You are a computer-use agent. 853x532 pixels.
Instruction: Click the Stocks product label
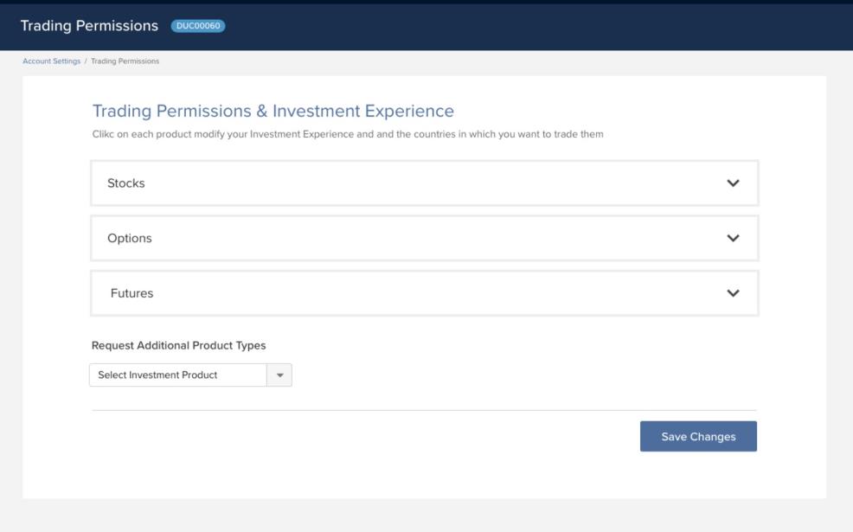coord(125,183)
